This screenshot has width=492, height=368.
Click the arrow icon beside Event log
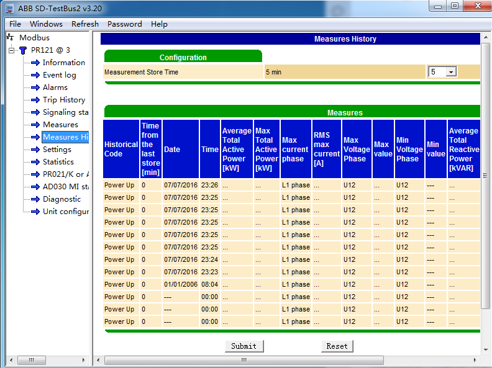pos(35,75)
